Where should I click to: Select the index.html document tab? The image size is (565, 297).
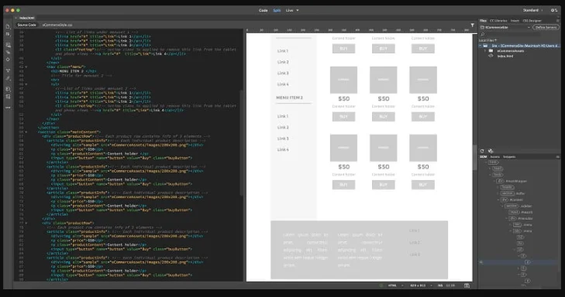click(x=26, y=18)
